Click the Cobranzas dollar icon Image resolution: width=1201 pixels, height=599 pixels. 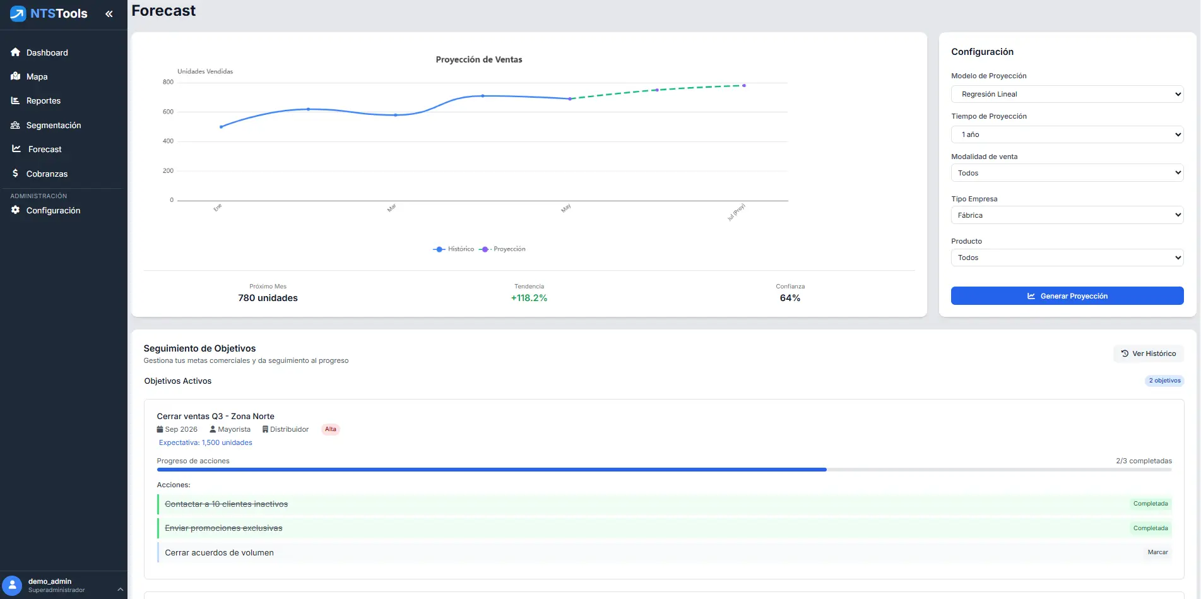(16, 173)
